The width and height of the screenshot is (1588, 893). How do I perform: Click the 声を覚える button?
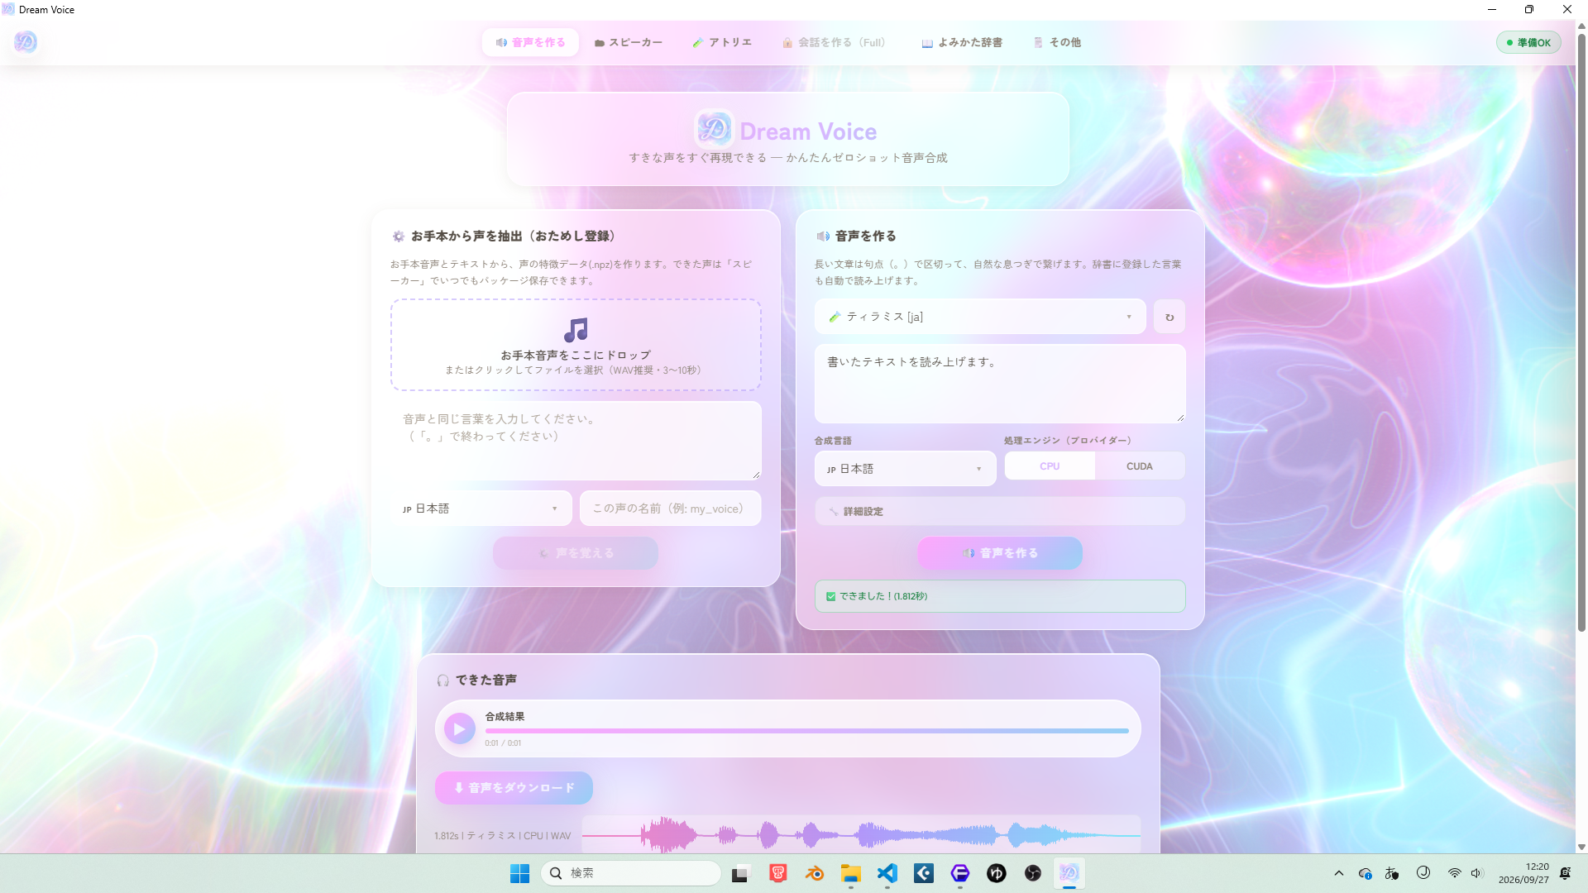[x=576, y=553]
